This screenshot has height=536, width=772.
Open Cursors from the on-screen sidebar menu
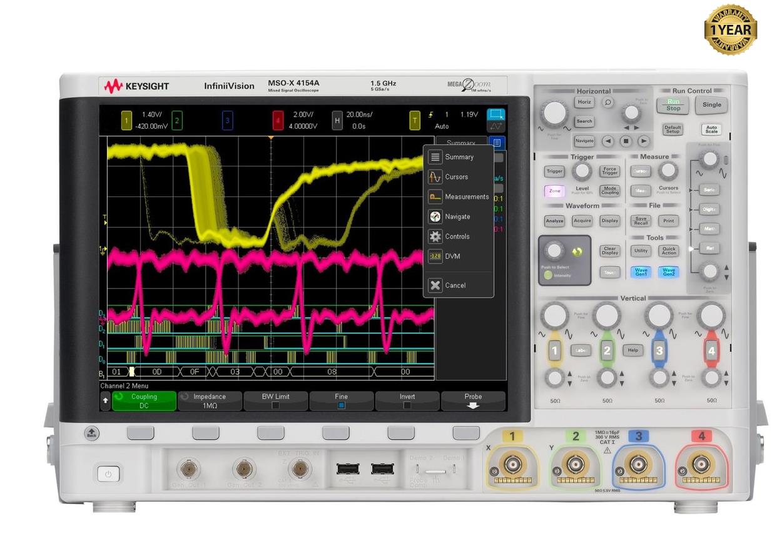coord(457,177)
